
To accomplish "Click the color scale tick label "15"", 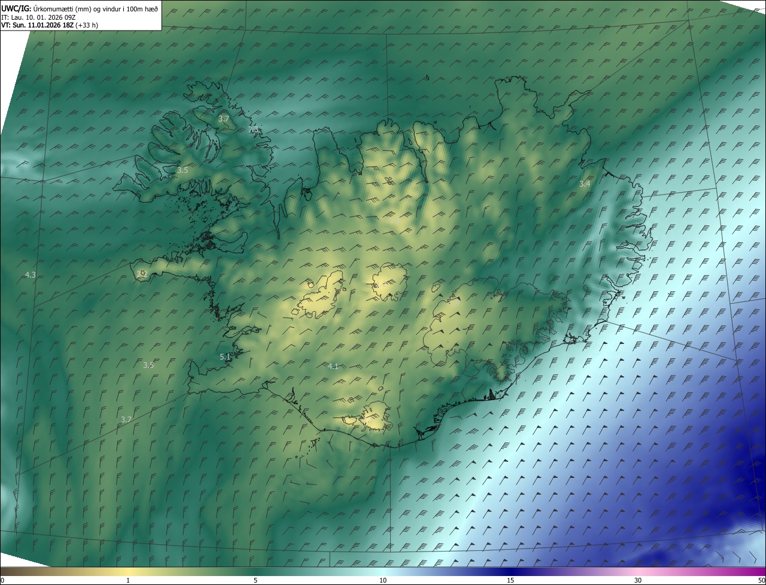I will click(510, 580).
